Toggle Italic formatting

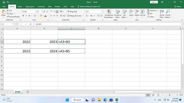click(26, 16)
